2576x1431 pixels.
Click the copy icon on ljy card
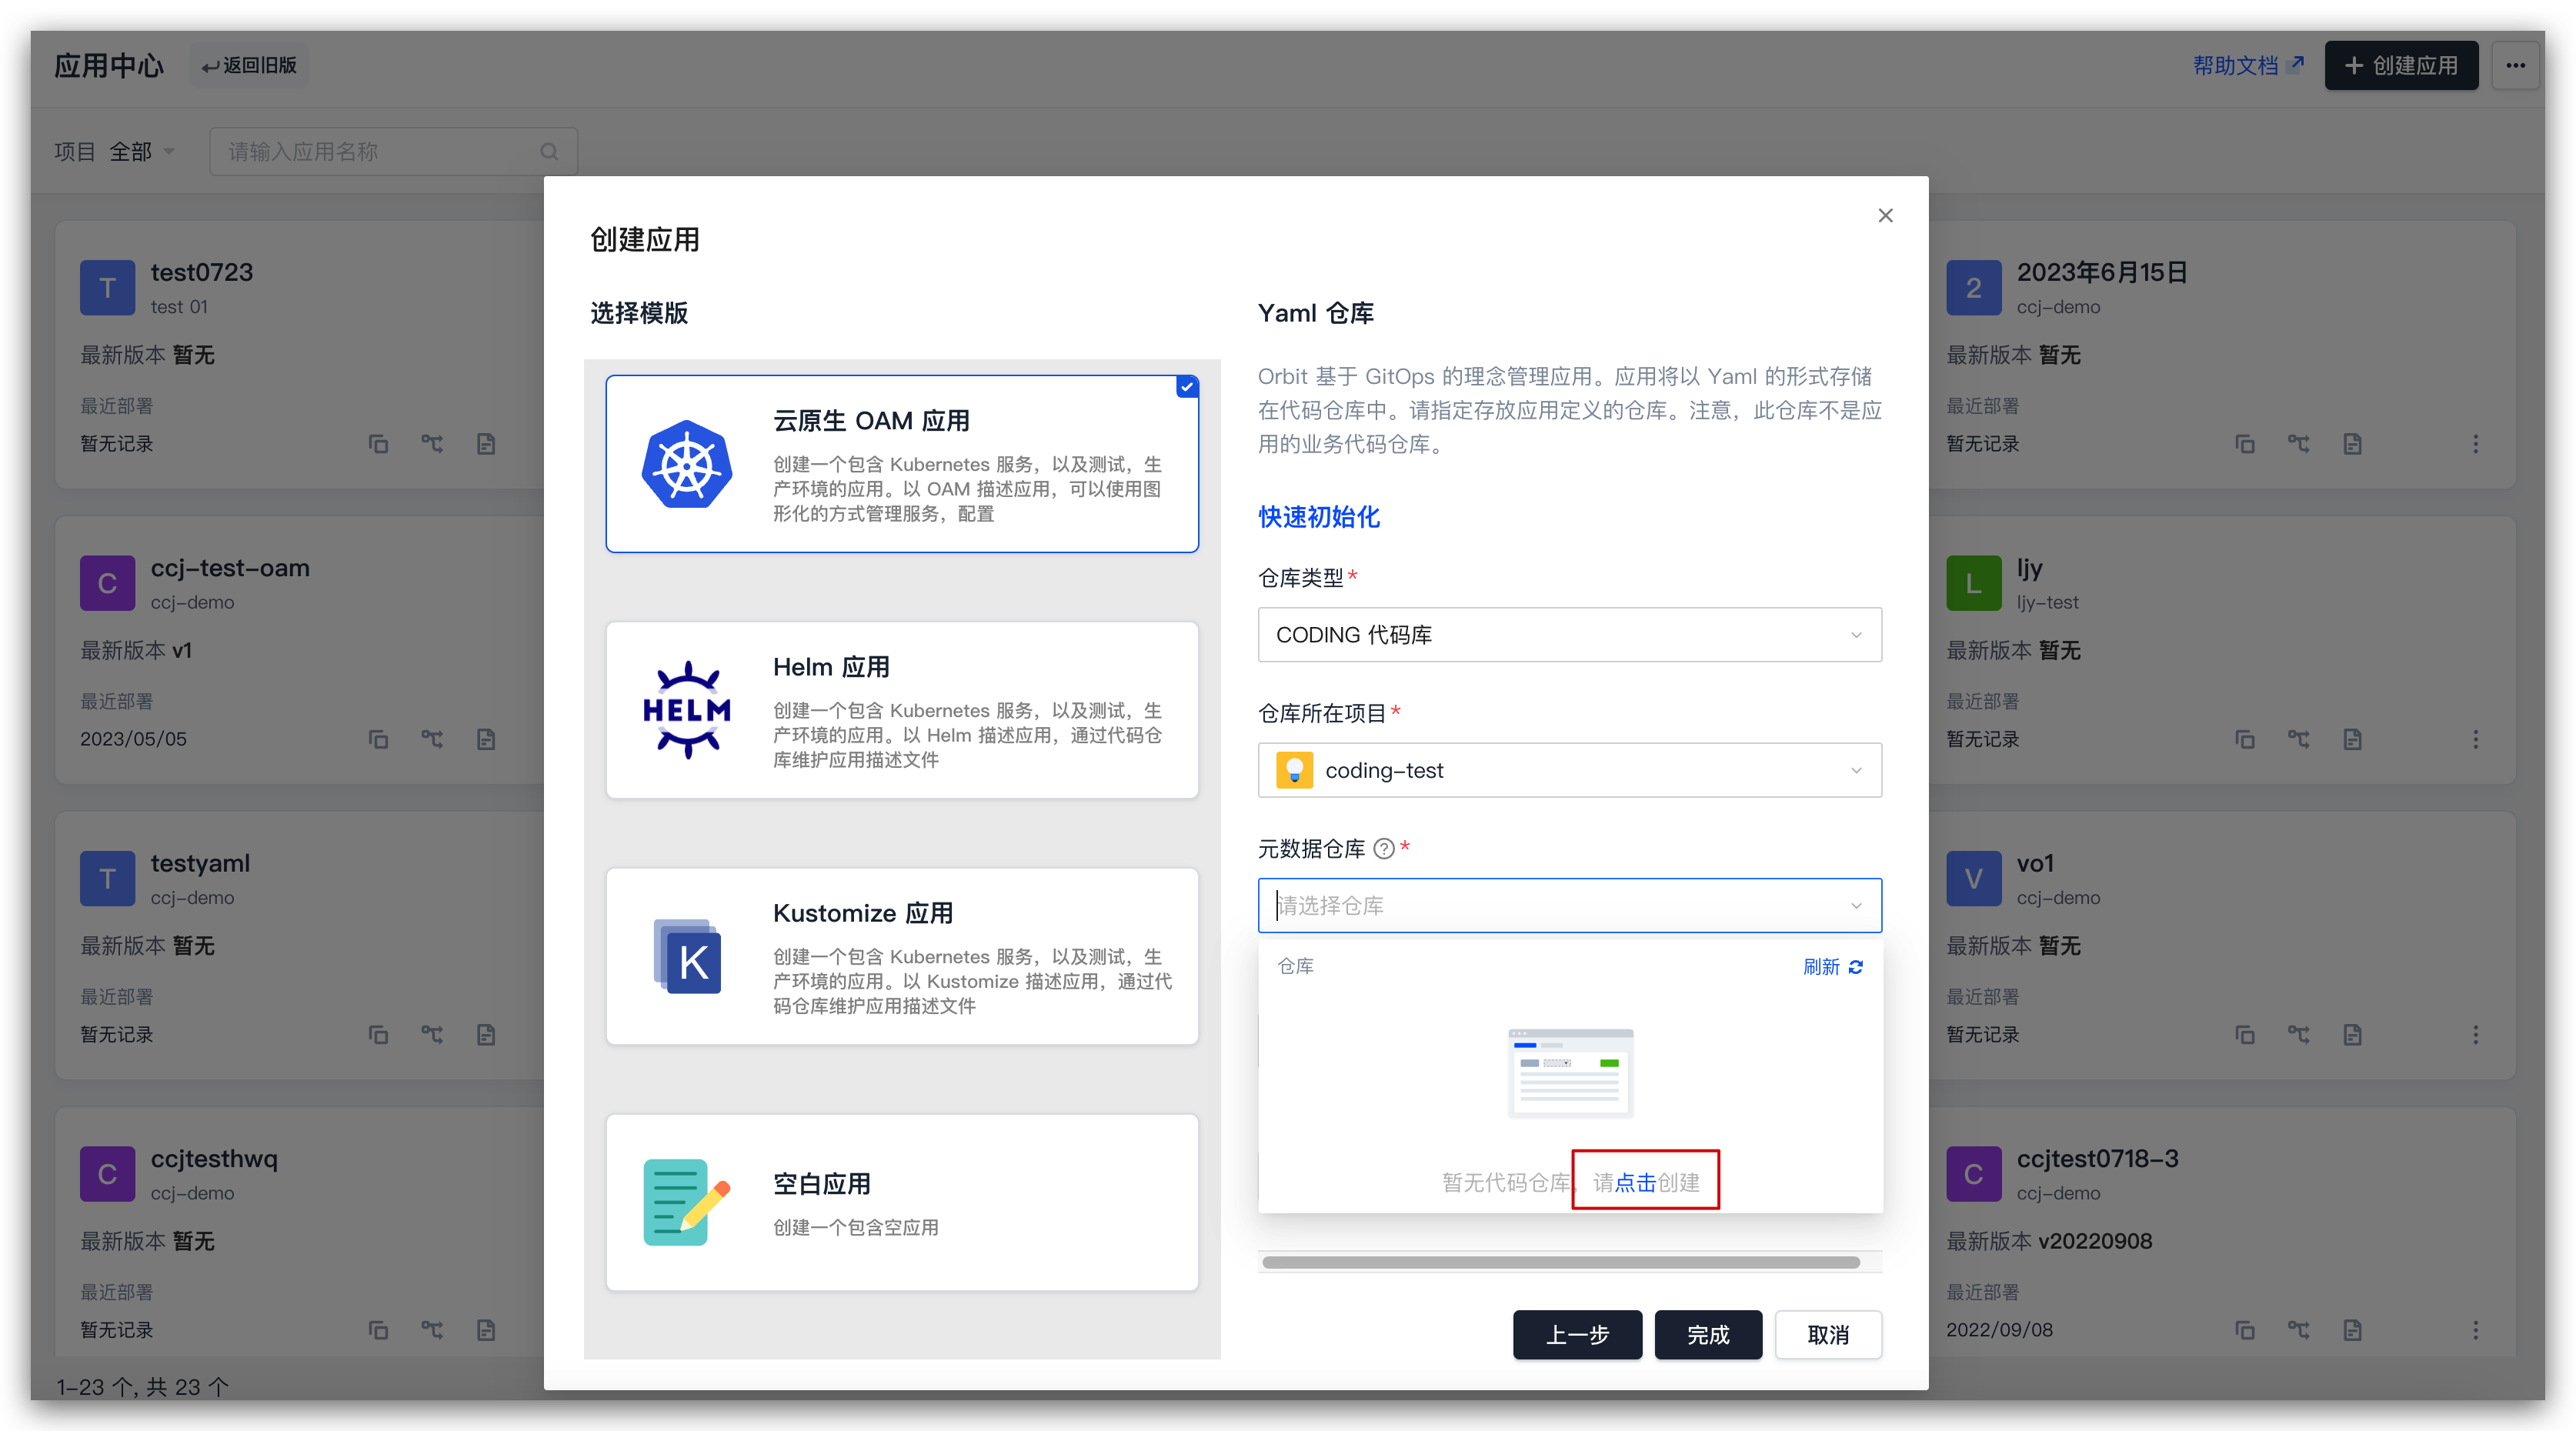tap(2245, 739)
